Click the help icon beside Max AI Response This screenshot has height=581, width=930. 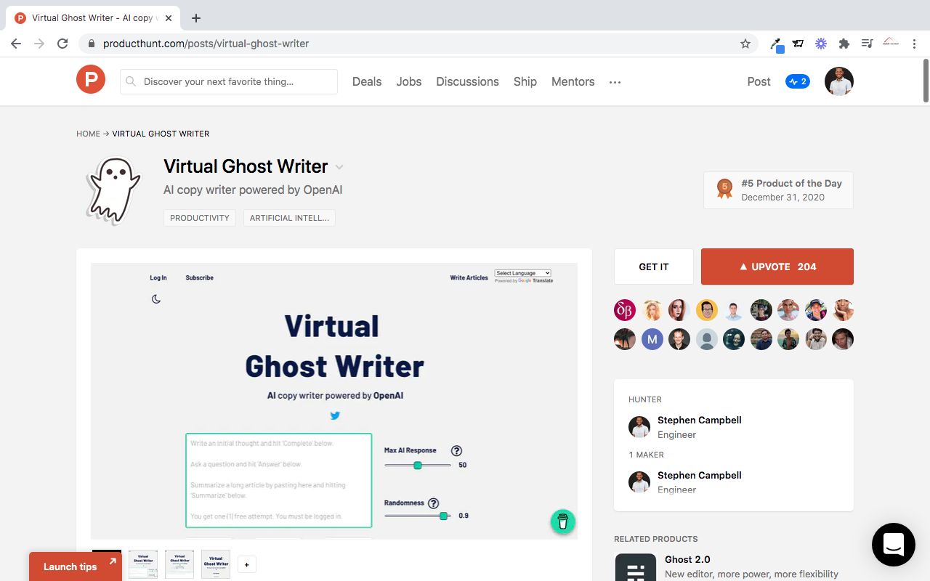tap(456, 450)
